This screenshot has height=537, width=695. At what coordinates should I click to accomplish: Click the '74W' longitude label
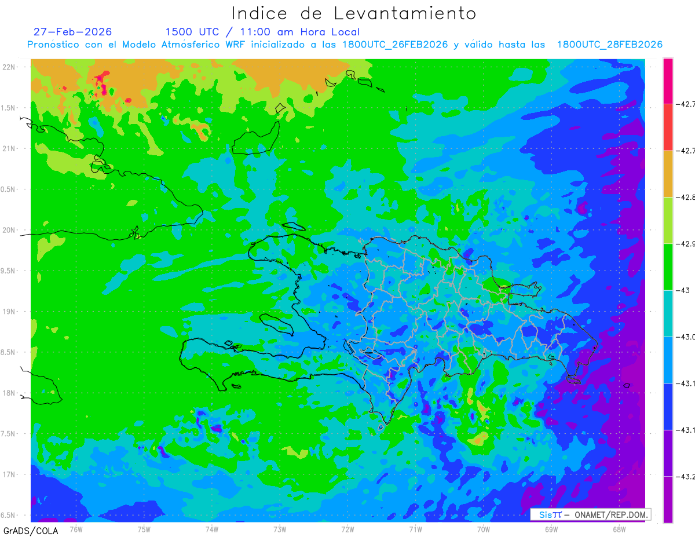211,529
